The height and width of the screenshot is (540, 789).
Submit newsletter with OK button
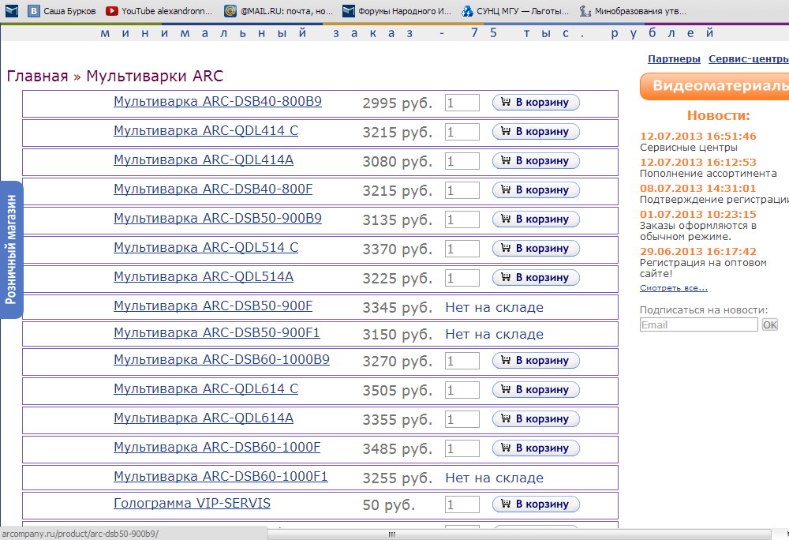click(x=770, y=324)
